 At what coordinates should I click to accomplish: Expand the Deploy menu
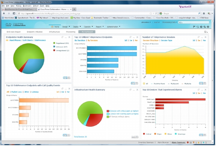tap(77, 27)
